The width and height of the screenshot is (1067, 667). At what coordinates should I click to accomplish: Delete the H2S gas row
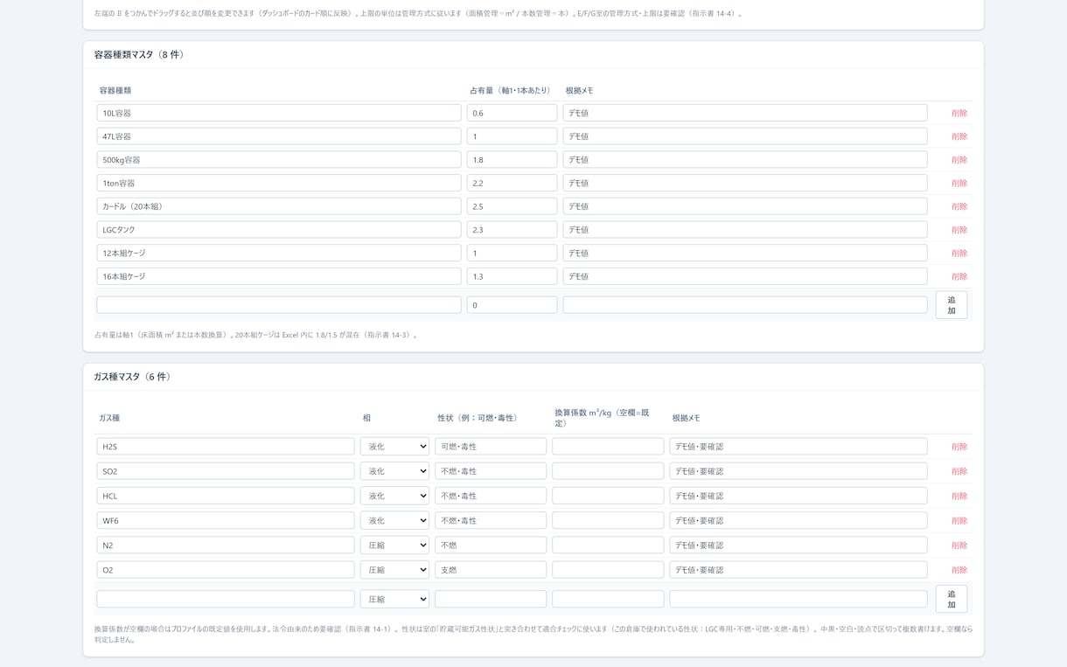[959, 447]
